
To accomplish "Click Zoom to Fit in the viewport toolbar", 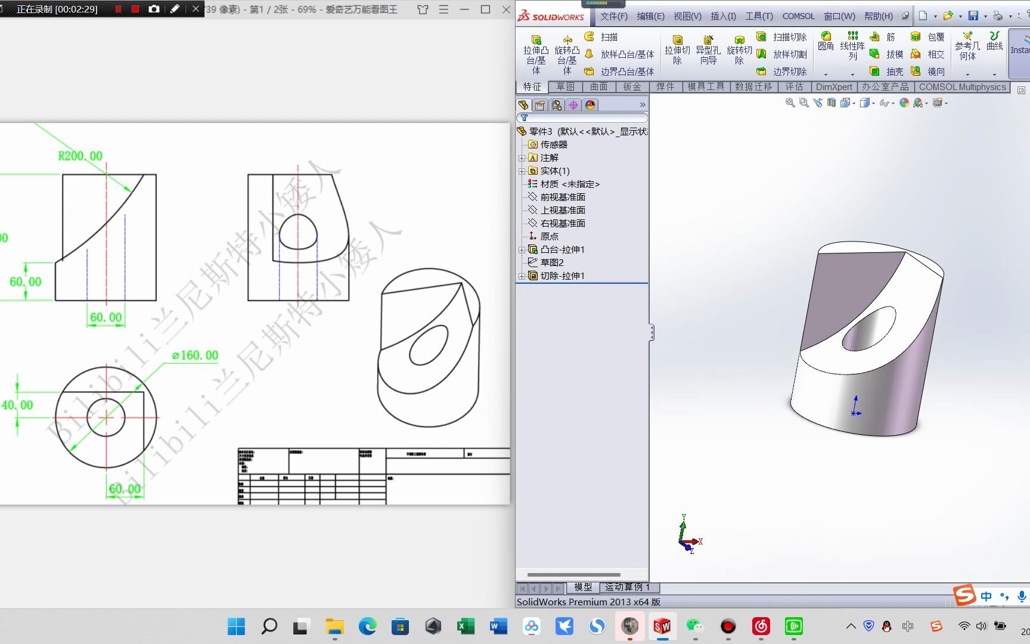I will pyautogui.click(x=790, y=103).
